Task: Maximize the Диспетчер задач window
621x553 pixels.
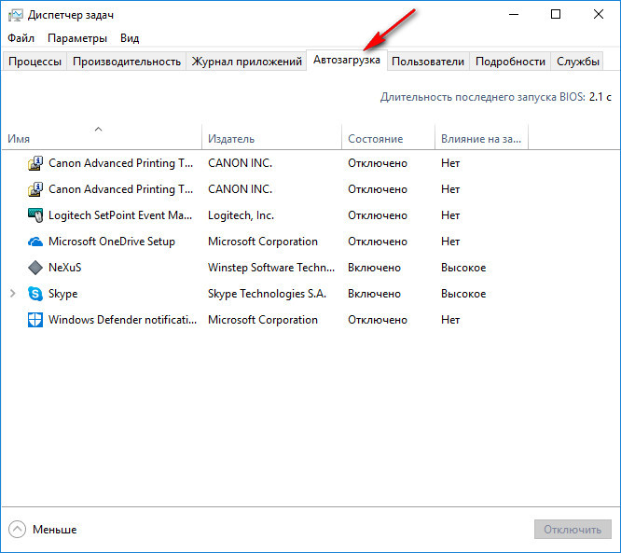Action: tap(556, 14)
